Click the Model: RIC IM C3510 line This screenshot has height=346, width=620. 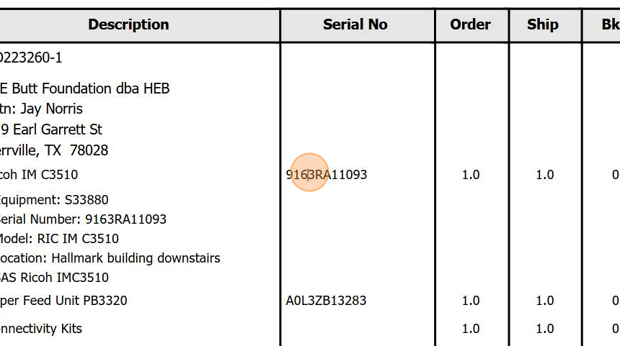59,239
